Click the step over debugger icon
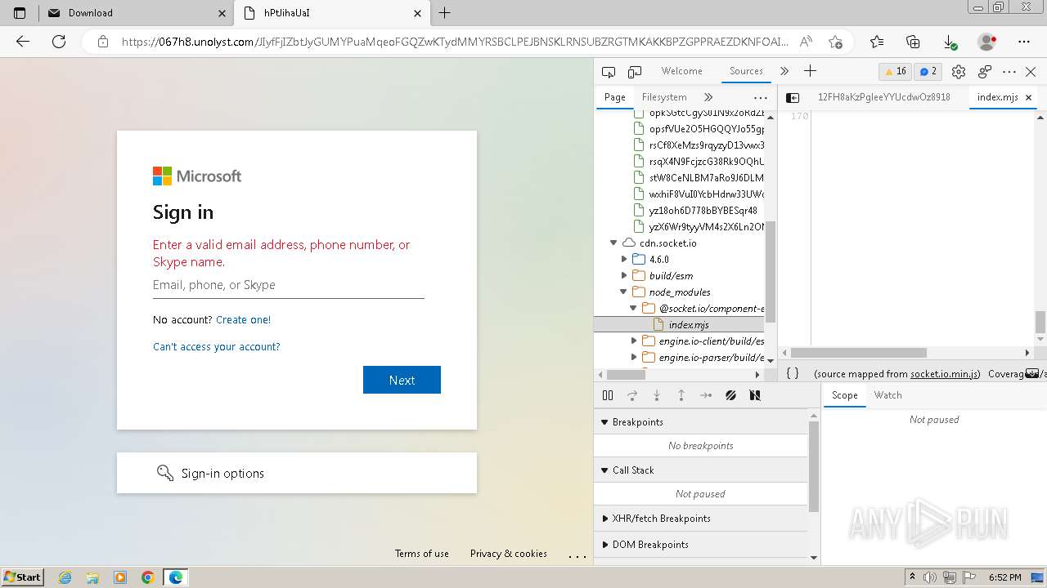 pyautogui.click(x=632, y=395)
